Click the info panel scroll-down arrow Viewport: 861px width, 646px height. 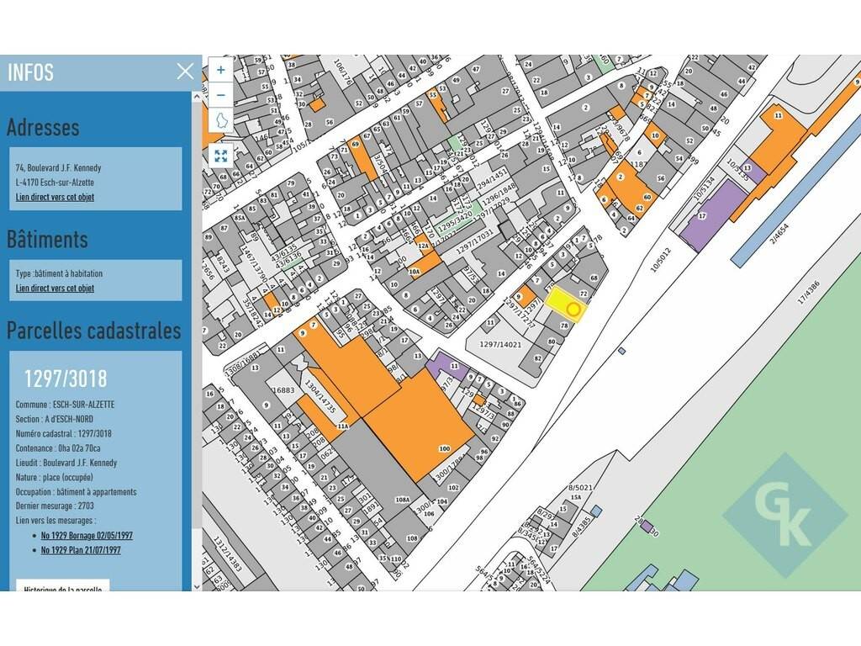point(198,584)
